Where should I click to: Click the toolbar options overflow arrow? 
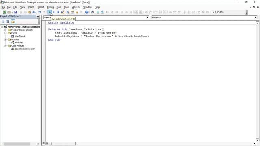[247, 12]
